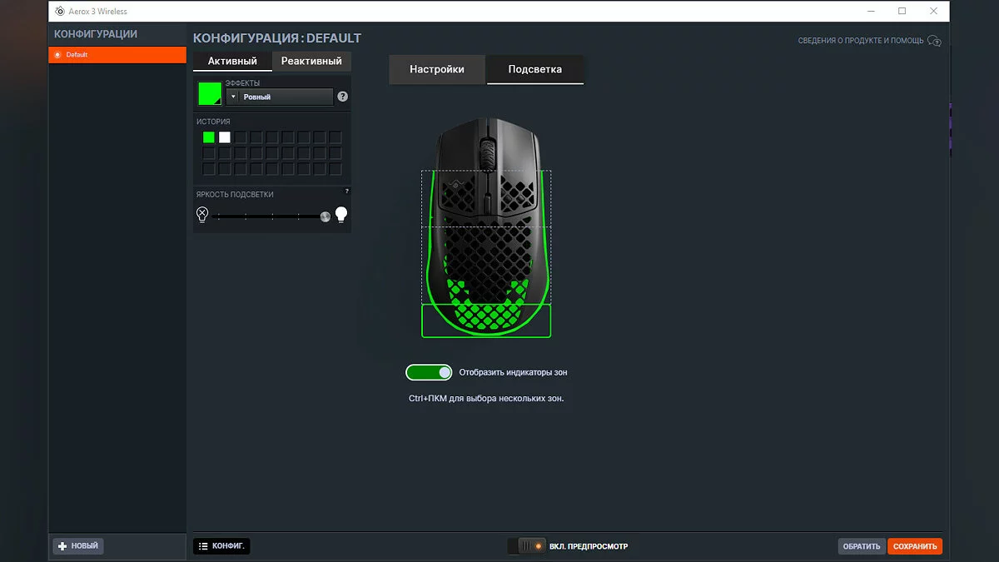Select the bottom lighting zone on the mouse

(486, 321)
